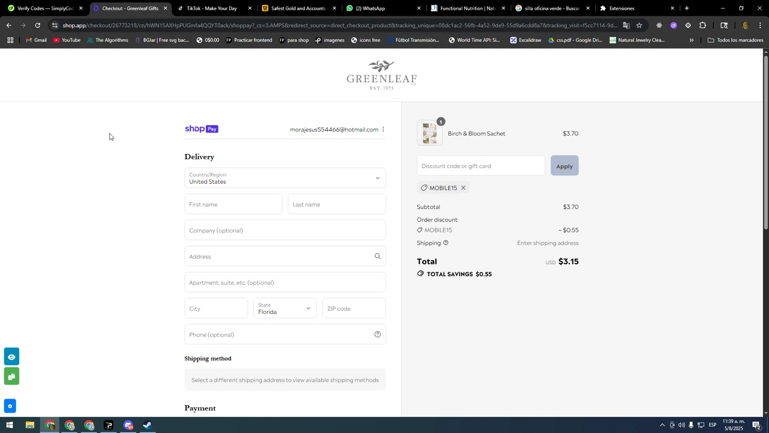Reload the checkout page
Screen dimensions: 769x433
(37, 25)
